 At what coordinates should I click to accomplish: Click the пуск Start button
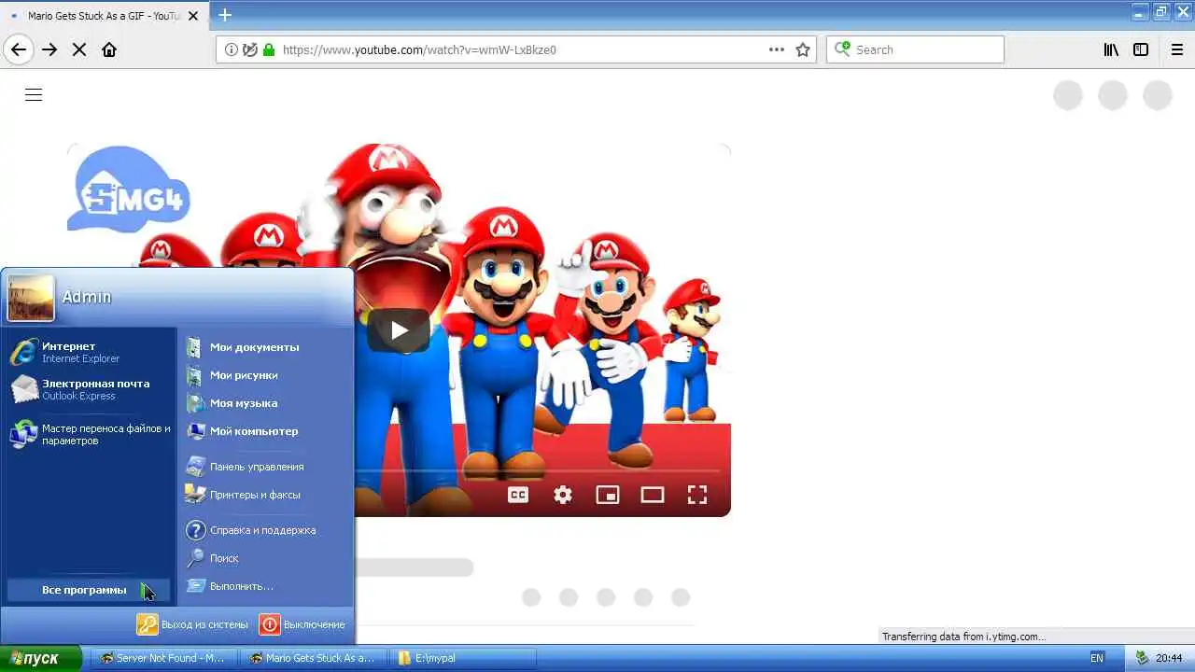click(x=39, y=658)
